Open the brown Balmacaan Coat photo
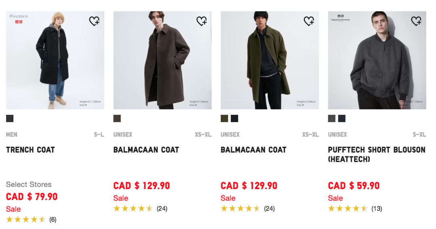 coord(162,60)
